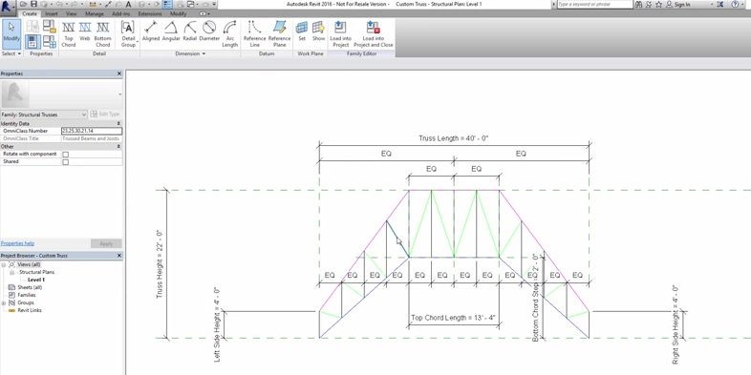
Task: Click the Apply button in Properties
Action: click(106, 243)
